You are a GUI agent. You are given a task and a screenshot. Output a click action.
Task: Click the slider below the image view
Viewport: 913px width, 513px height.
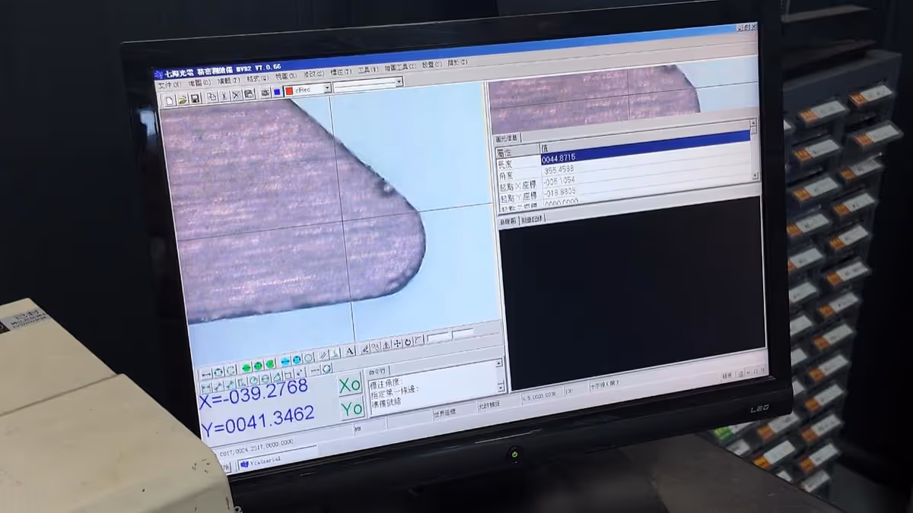[x=450, y=336]
